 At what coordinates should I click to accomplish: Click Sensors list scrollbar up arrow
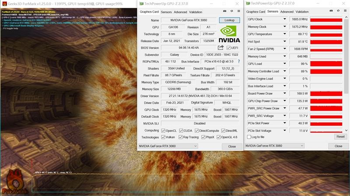pos(346,17)
